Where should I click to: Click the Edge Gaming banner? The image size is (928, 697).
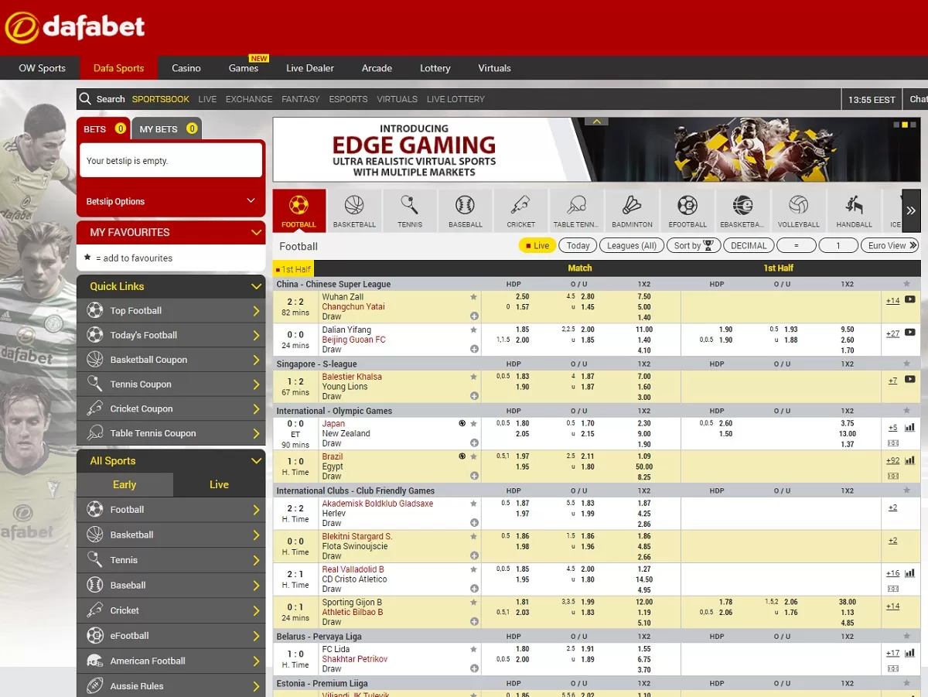596,149
